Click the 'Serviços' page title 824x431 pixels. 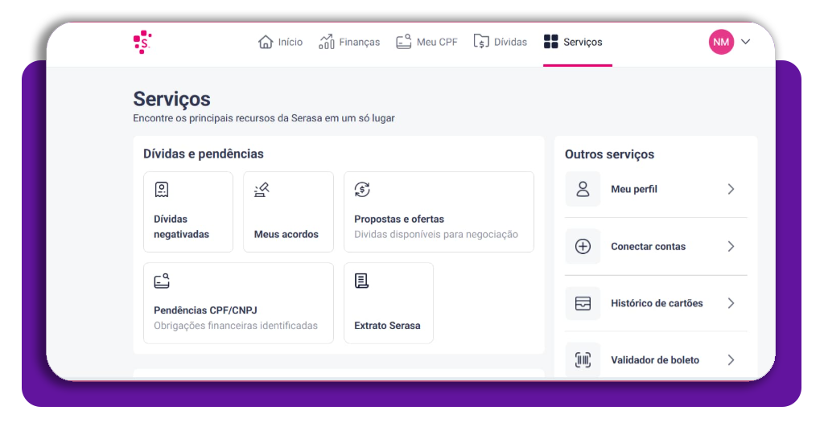click(172, 99)
